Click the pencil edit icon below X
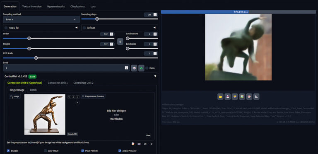The height and width of the screenshot is (154, 318). (77, 103)
